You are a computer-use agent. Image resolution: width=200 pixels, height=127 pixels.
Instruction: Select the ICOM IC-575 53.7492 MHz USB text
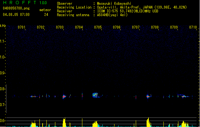(128, 11)
